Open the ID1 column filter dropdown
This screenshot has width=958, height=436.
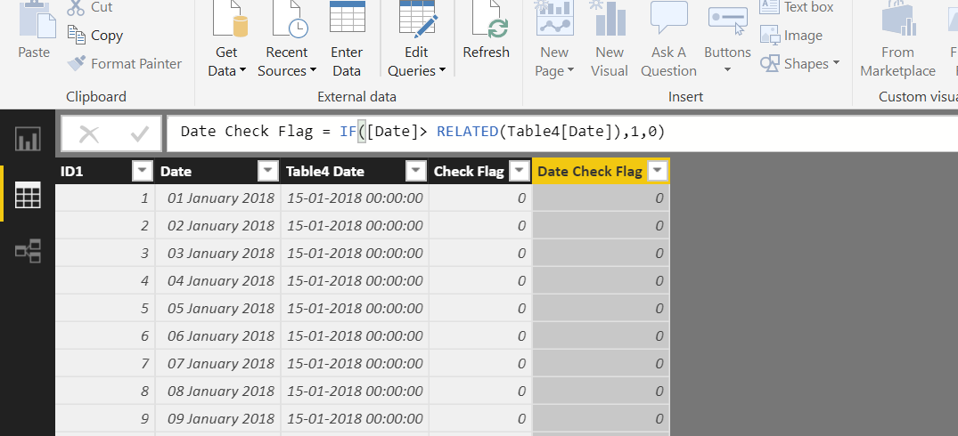pos(143,172)
